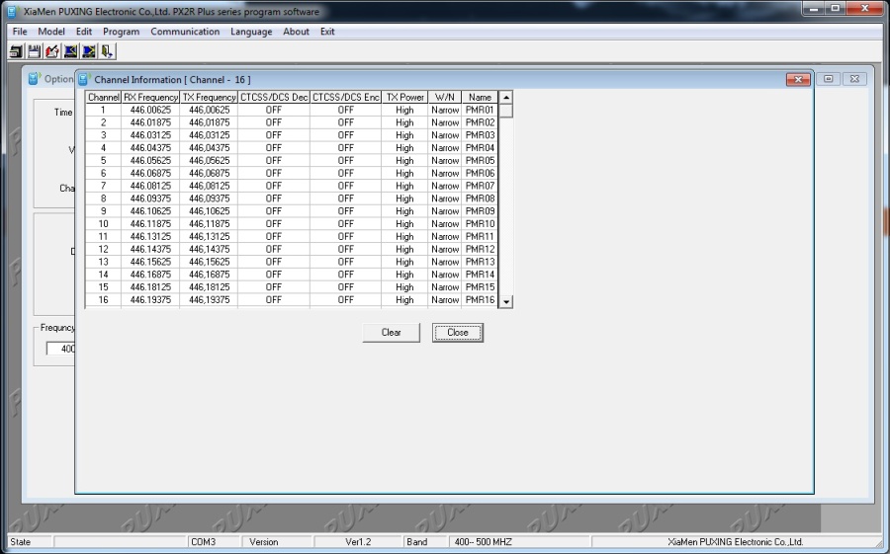Click CTCSS/DCS Enc OFF in channel 8 row
This screenshot has width=890, height=554.
(x=346, y=198)
